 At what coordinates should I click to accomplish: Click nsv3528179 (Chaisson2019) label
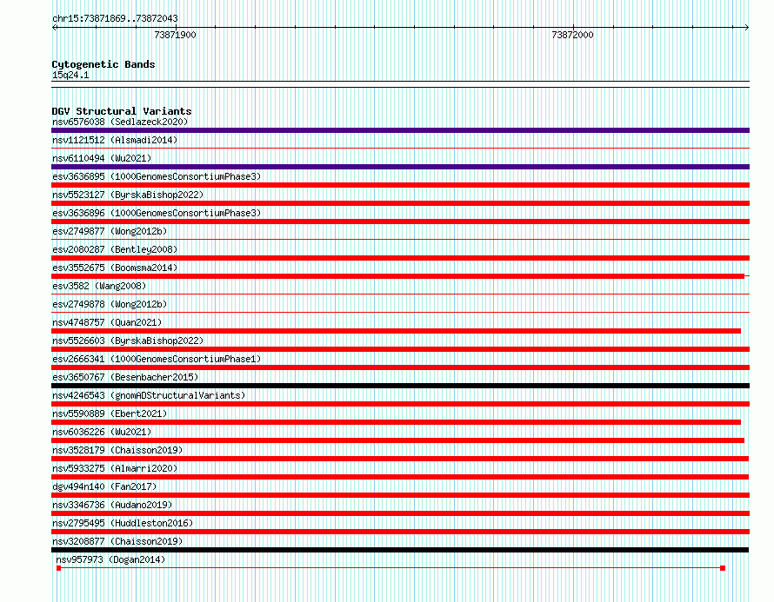click(117, 450)
